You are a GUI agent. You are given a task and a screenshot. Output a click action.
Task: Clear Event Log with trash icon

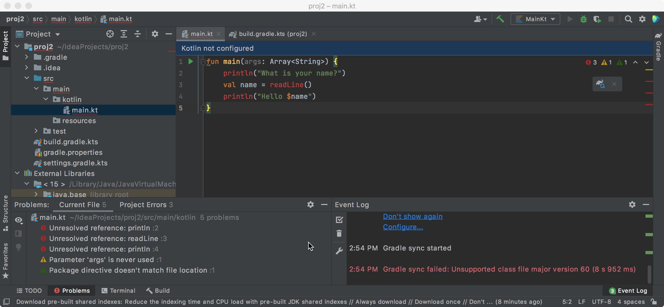click(339, 234)
